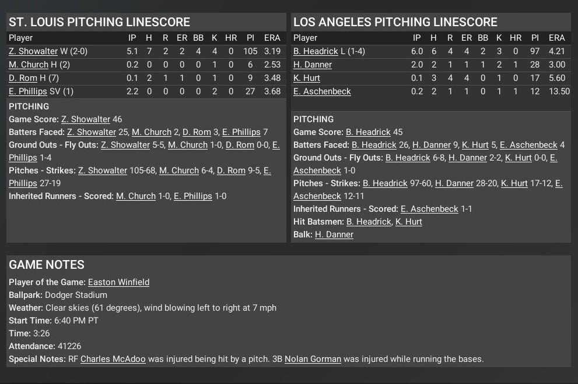The image size is (578, 384).
Task: Open E. Aschenbeck under Inherited Runners - Scored
Action: 429,209
